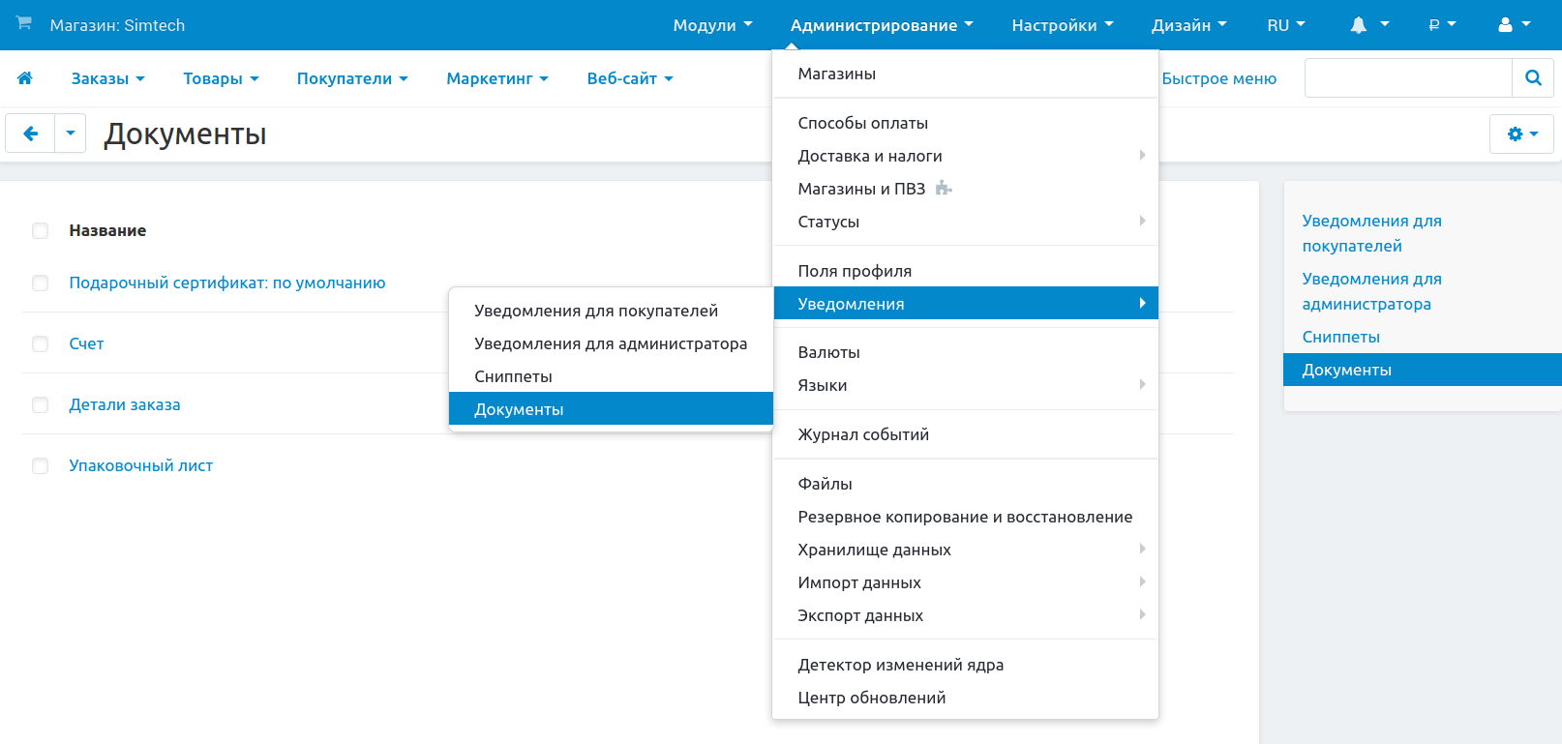Click the search magnifier button
Screen dimensions: 1562x744
(1532, 78)
